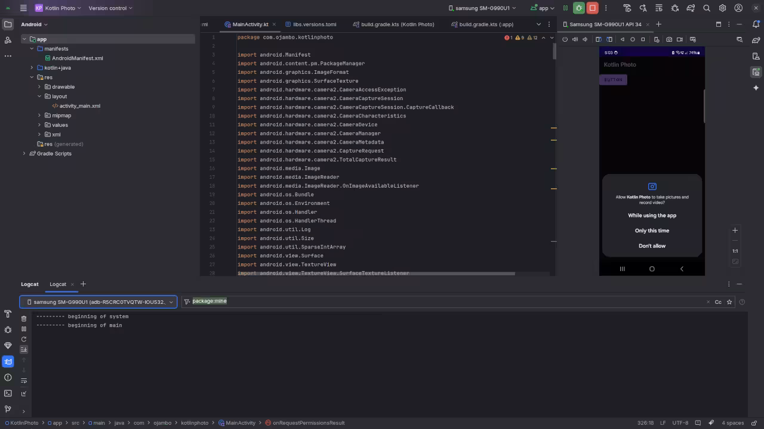Toggle the Project tool window folder icon
Image resolution: width=764 pixels, height=429 pixels.
point(8,24)
